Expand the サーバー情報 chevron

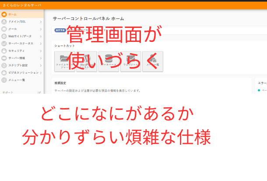coord(41,58)
